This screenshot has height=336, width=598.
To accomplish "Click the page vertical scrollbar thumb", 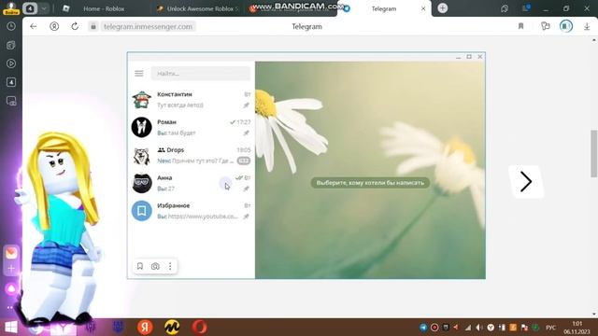I will [x=594, y=153].
